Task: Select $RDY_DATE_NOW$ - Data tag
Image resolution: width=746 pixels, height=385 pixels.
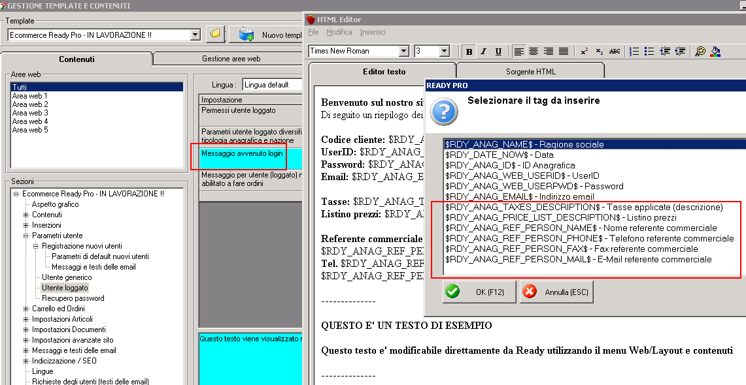Action: click(500, 155)
